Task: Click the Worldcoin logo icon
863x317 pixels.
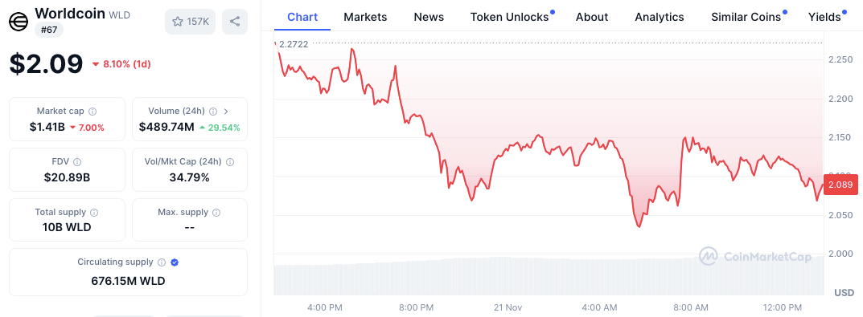Action: (18, 22)
